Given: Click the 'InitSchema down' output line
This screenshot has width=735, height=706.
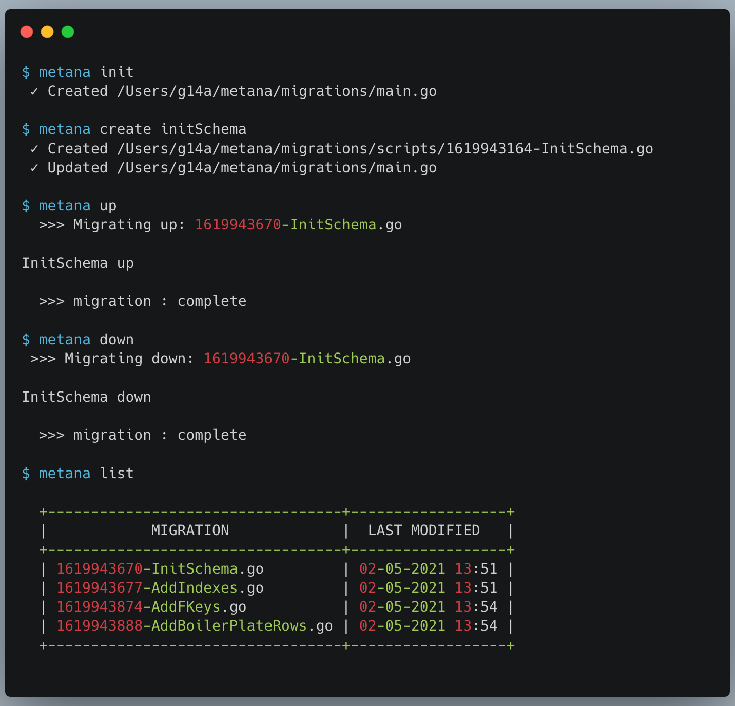Looking at the screenshot, I should pos(86,397).
